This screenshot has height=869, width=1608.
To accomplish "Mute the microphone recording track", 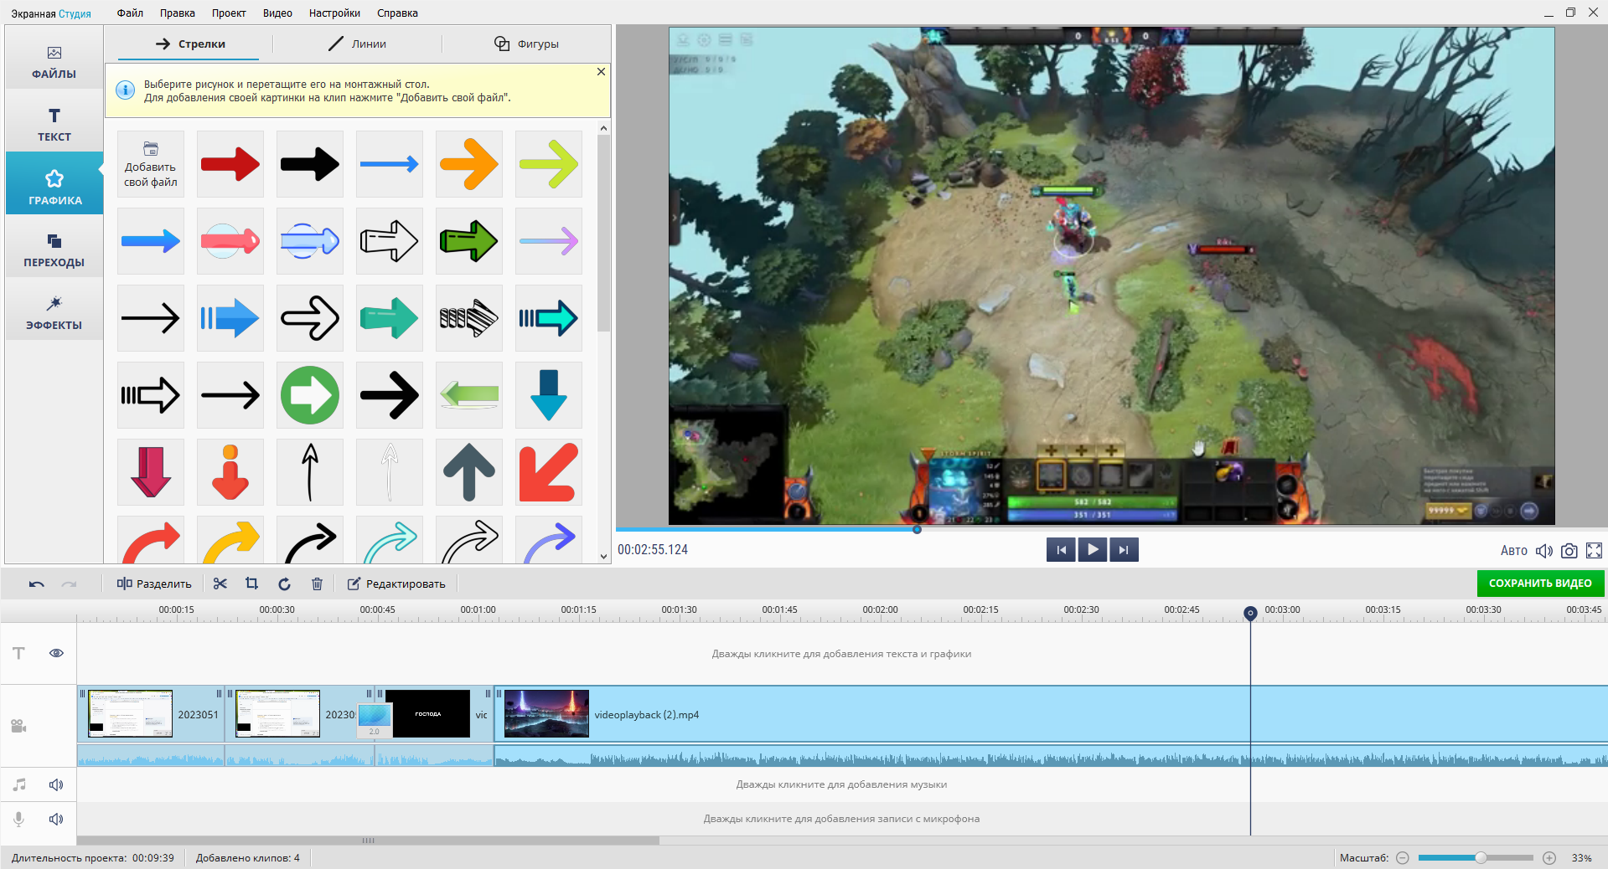I will click(x=56, y=819).
